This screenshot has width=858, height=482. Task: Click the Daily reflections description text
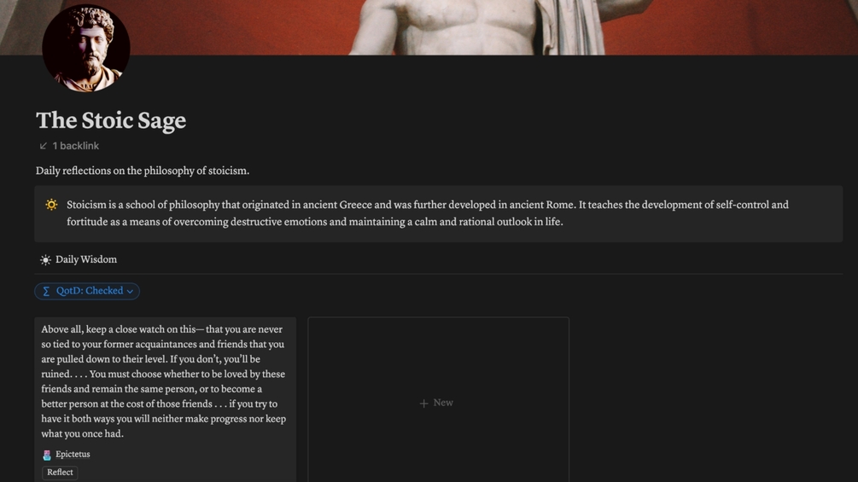[143, 171]
